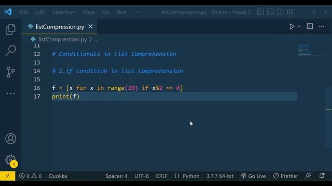
Task: Toggle primary side bar layout icon
Action: coord(260,12)
